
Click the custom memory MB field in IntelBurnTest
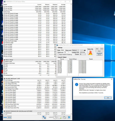click(81, 50)
